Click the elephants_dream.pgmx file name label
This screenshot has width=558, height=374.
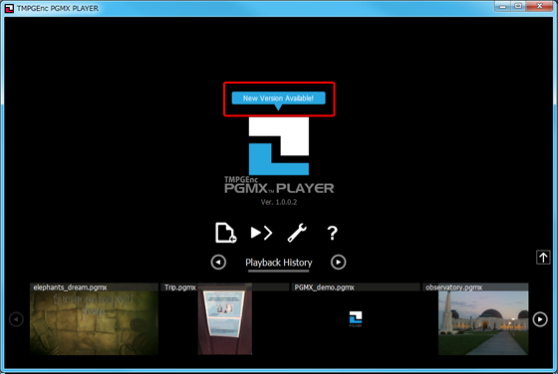[70, 287]
